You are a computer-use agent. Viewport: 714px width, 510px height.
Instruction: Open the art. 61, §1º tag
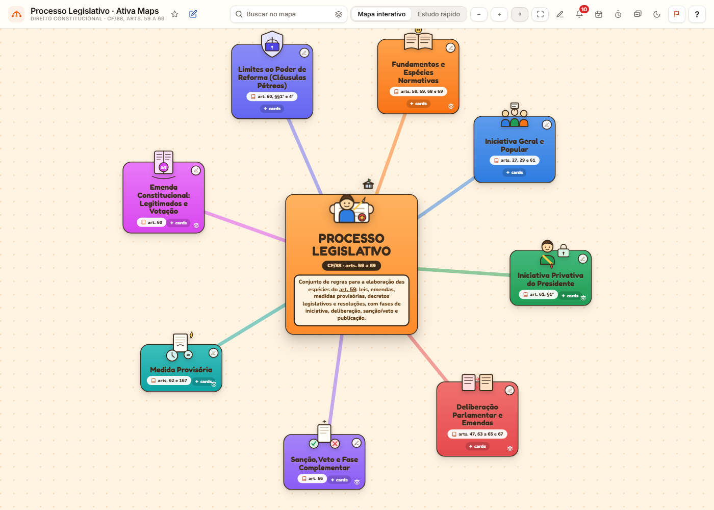pyautogui.click(x=539, y=294)
